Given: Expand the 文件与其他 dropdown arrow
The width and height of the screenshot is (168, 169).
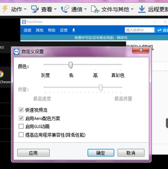Looking at the screenshot, I should [x=132, y=9].
